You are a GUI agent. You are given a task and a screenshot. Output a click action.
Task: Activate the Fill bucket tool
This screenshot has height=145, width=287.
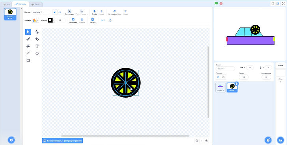(28, 46)
